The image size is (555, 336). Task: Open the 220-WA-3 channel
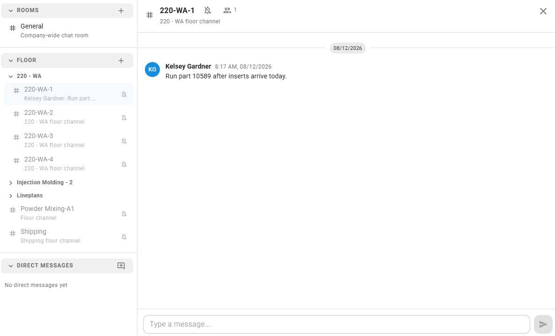tap(69, 140)
